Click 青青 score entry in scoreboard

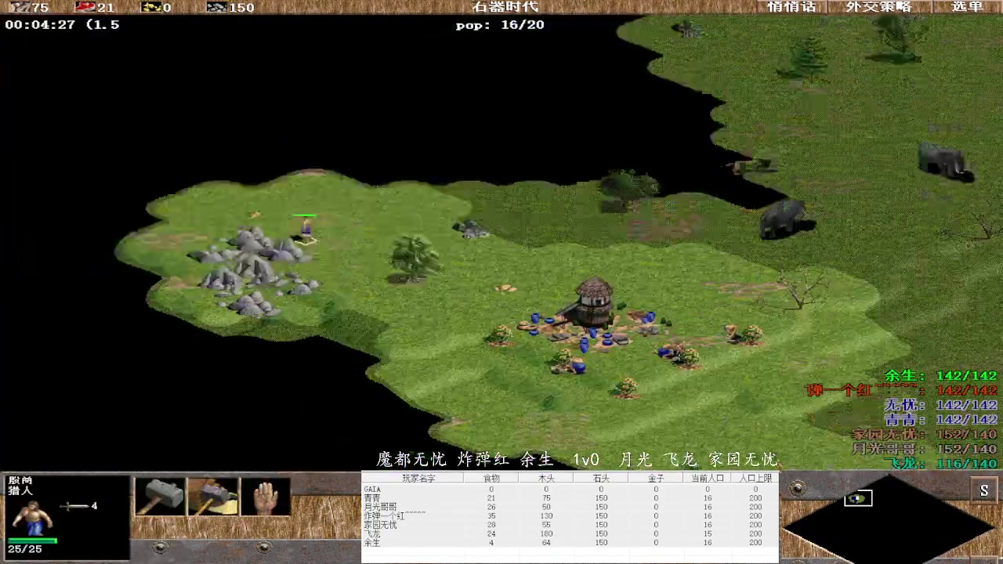click(941, 420)
